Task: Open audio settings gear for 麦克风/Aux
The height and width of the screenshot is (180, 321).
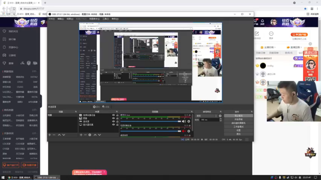Action: point(189,122)
